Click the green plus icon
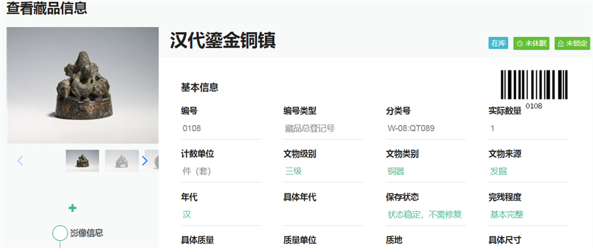Image resolution: width=593 pixels, height=252 pixels. [72, 208]
